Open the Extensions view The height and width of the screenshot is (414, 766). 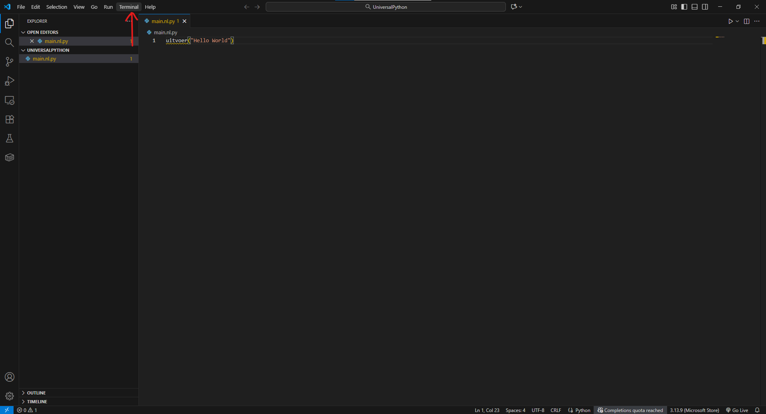[x=9, y=119]
